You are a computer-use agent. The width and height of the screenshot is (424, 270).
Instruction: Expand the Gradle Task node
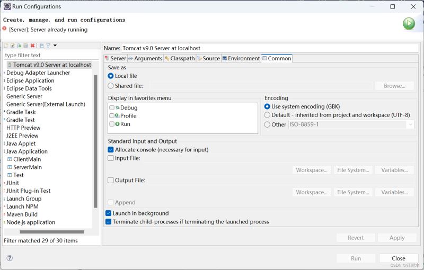point(4,112)
